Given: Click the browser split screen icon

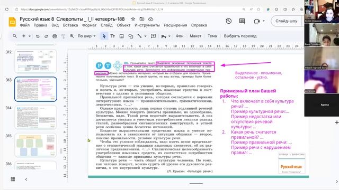Looking at the screenshot, I should pyautogui.click(x=285, y=9).
